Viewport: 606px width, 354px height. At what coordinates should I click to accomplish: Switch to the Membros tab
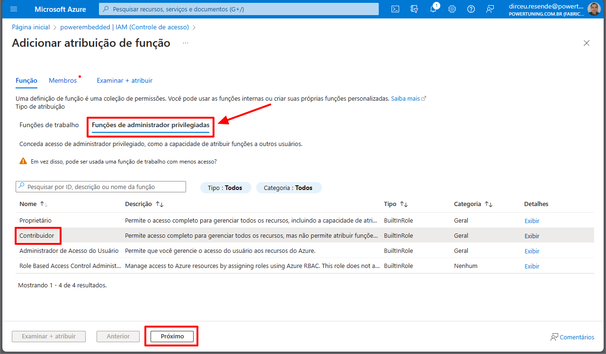[62, 81]
